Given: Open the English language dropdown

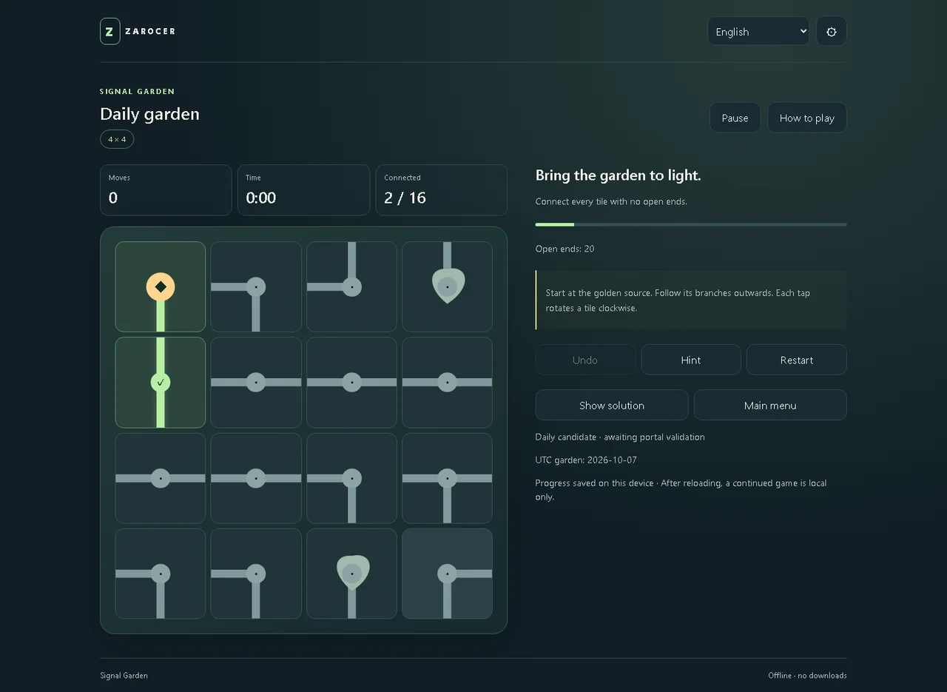Looking at the screenshot, I should [x=758, y=31].
